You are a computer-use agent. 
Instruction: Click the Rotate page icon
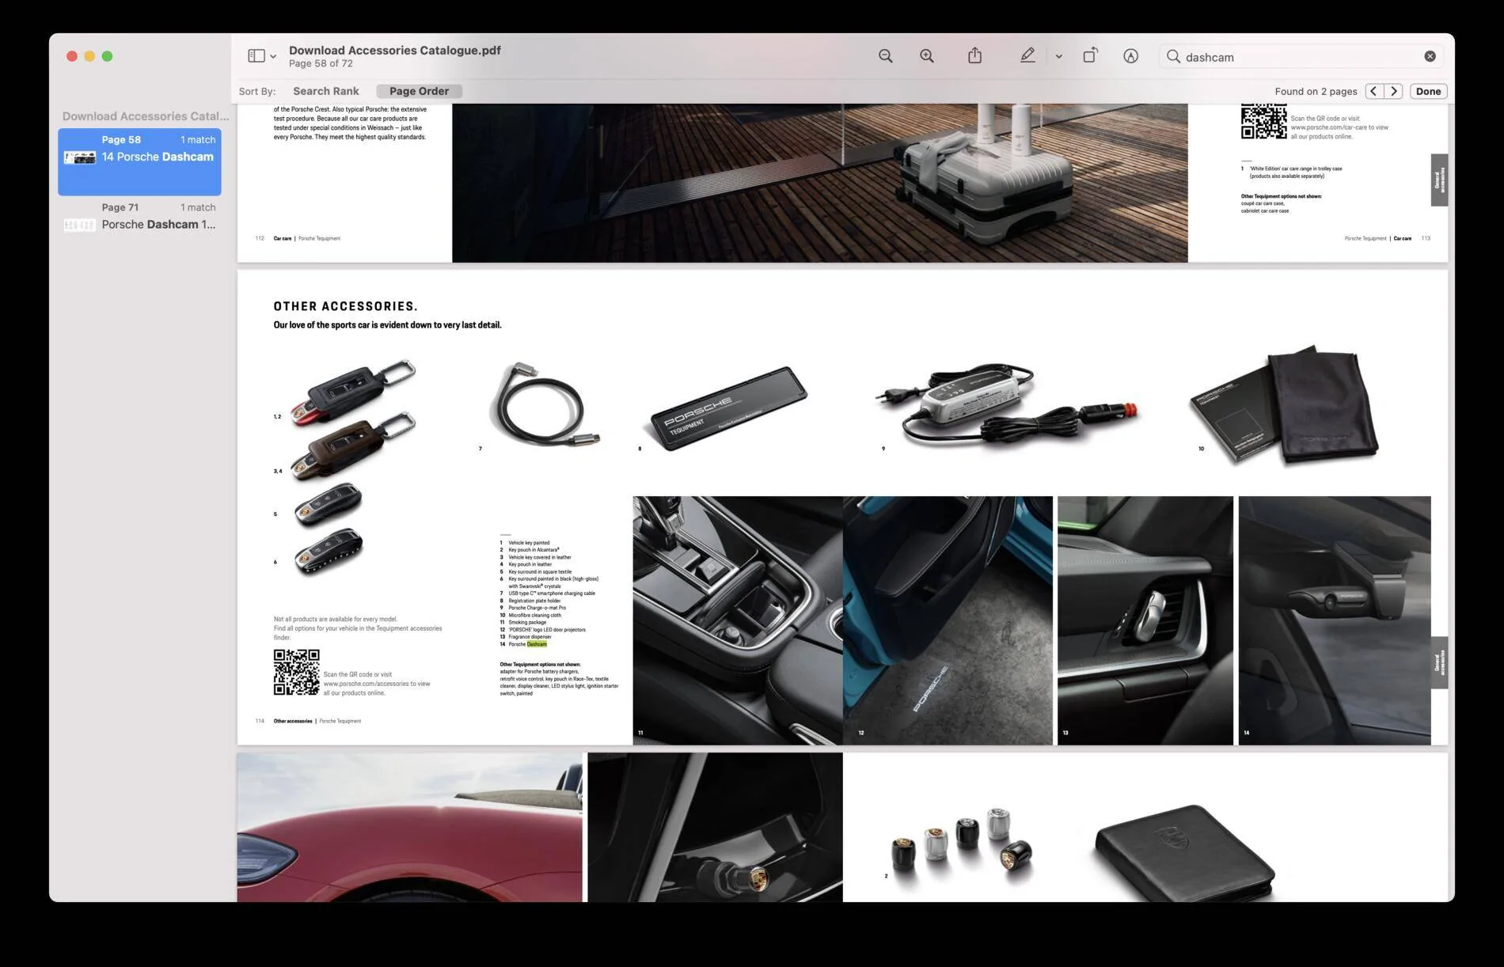[x=1090, y=55]
